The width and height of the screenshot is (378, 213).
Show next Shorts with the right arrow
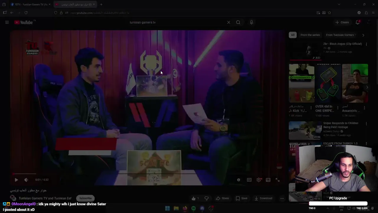[367, 87]
